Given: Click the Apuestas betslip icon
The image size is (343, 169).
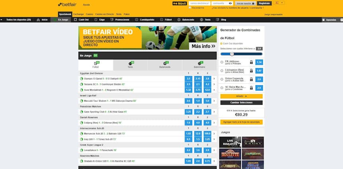Looking at the screenshot, I should (323, 20).
